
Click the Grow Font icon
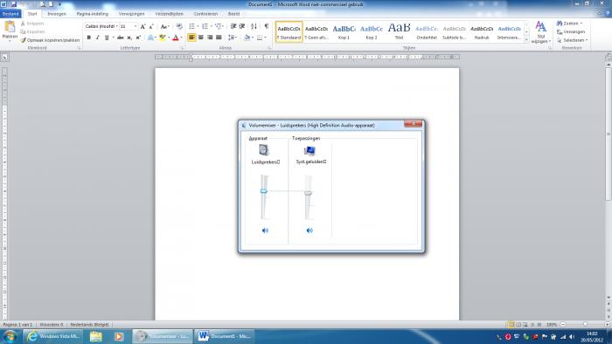point(143,26)
